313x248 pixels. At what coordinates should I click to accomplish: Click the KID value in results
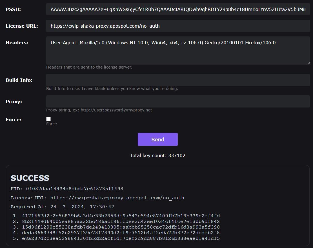tap(74, 189)
